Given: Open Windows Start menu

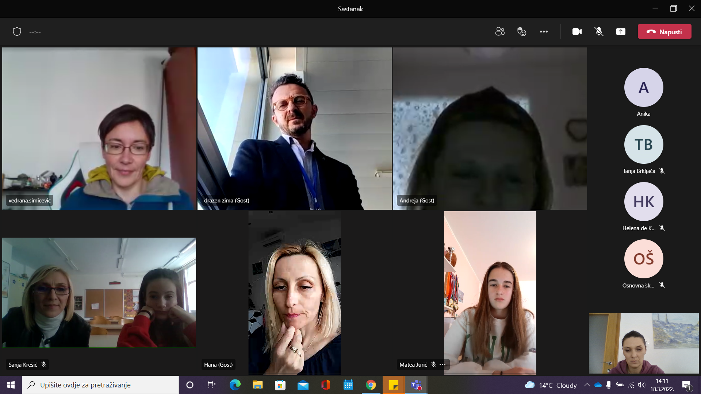Looking at the screenshot, I should point(11,385).
